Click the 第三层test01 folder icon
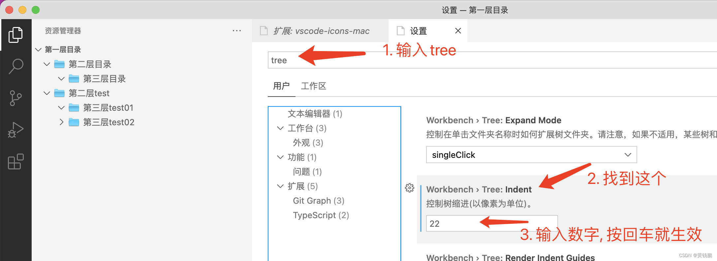 pos(74,108)
